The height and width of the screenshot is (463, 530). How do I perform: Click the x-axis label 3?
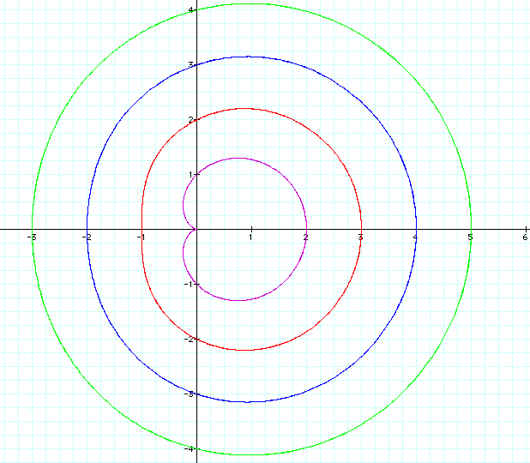(x=360, y=237)
